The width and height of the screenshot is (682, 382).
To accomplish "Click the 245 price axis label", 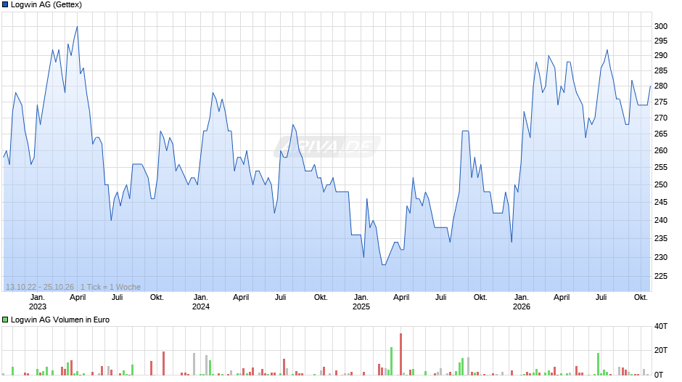I will pyautogui.click(x=661, y=202).
